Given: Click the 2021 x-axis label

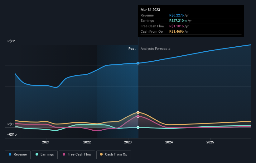Looking at the screenshot, I should 46,142.
